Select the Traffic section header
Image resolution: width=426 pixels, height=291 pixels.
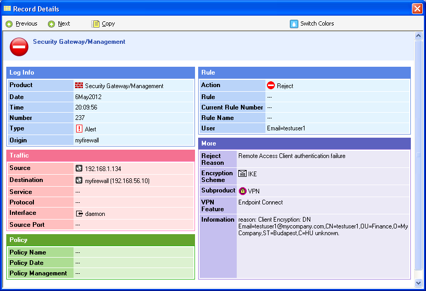(x=100, y=155)
